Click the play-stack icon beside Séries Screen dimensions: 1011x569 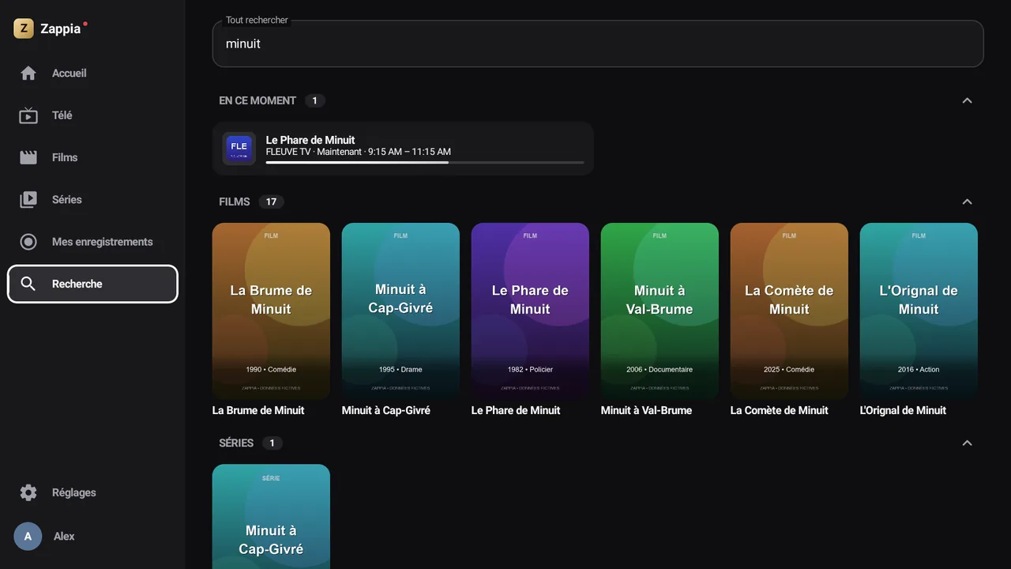pyautogui.click(x=28, y=200)
